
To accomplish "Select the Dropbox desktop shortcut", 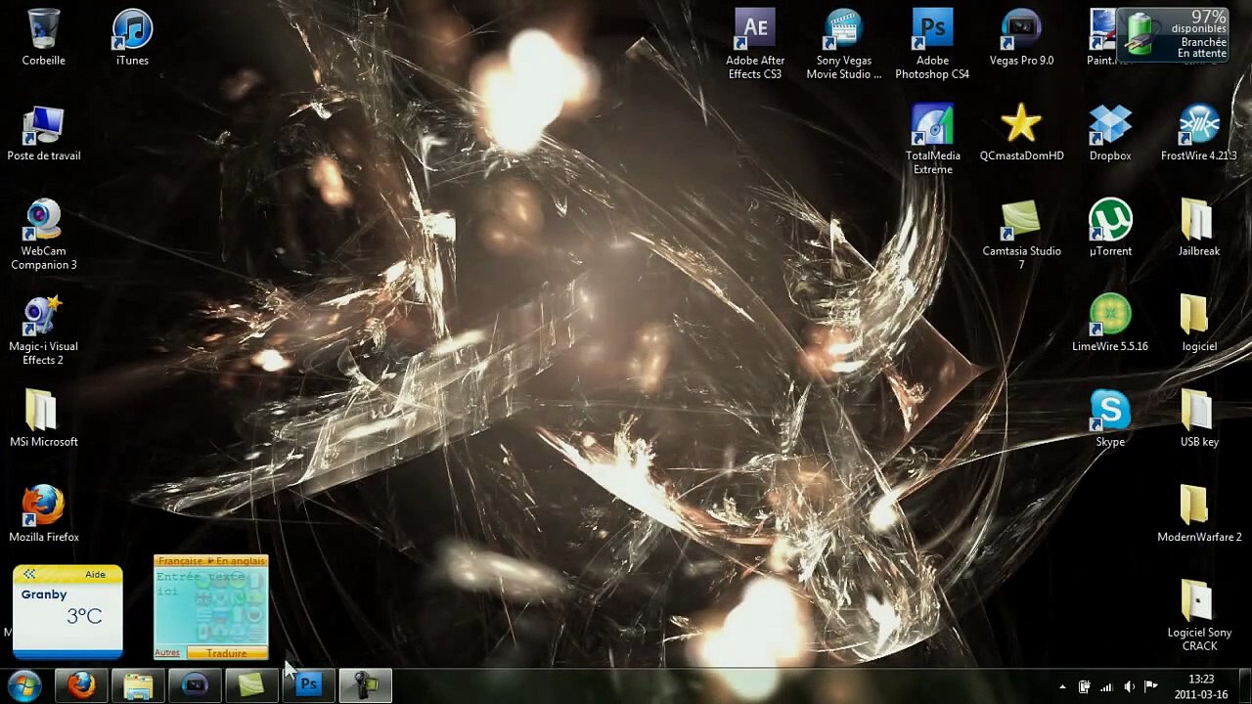I will click(1110, 133).
